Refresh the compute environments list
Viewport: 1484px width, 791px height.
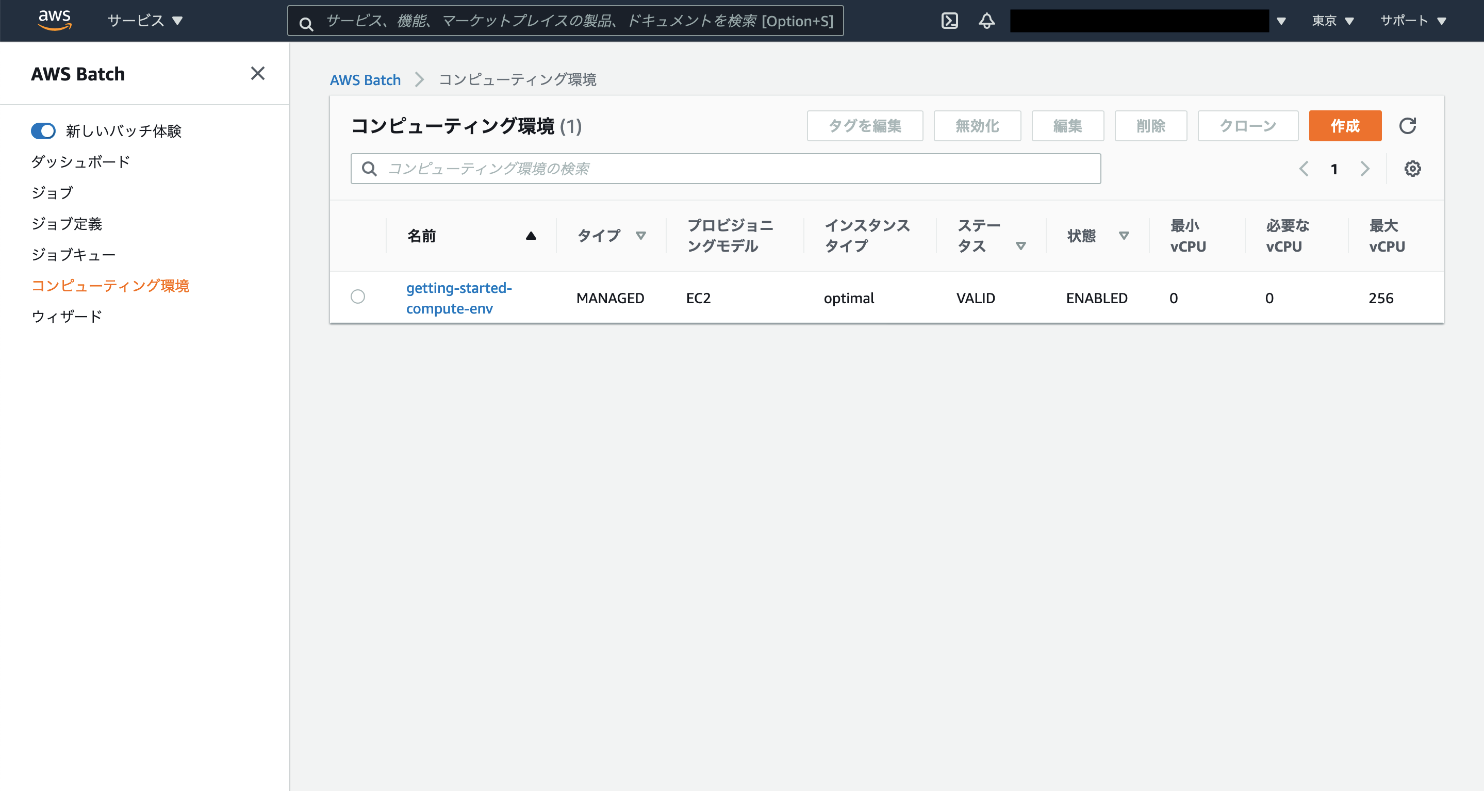coord(1407,126)
